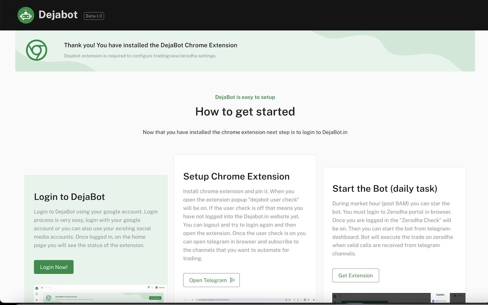Click the Get Extension link
Viewport: 488px width, 305px height.
355,275
